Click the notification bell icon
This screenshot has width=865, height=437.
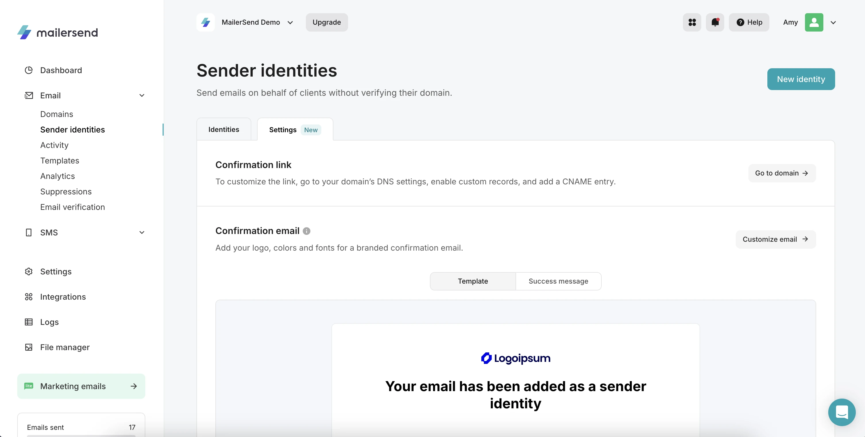(x=715, y=22)
